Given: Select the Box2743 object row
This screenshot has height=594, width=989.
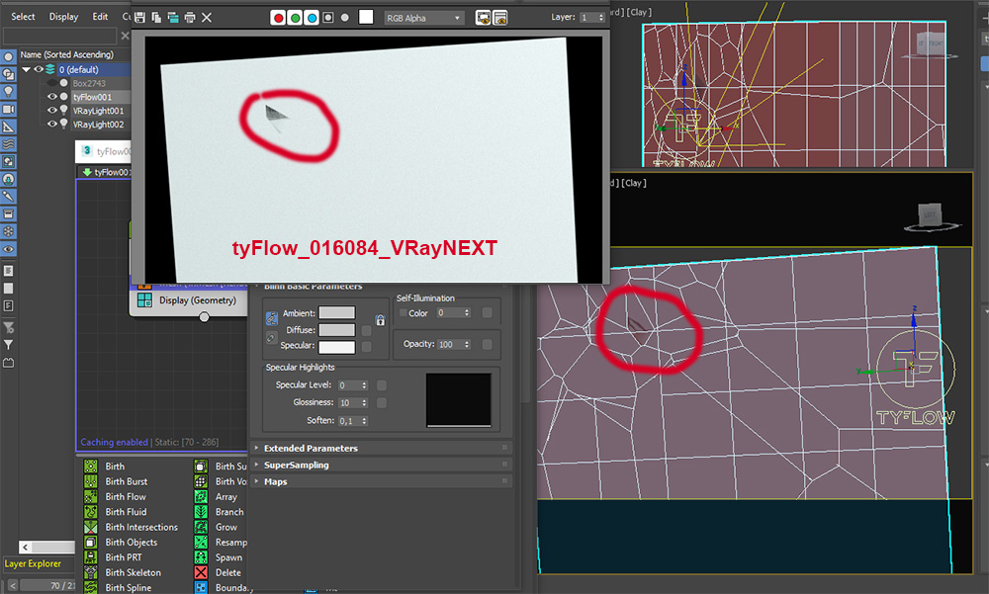Looking at the screenshot, I should pos(88,83).
